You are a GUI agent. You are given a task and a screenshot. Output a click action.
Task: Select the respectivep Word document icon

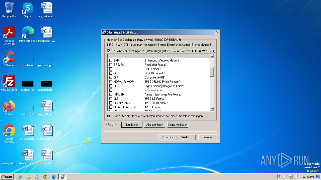pos(47,108)
